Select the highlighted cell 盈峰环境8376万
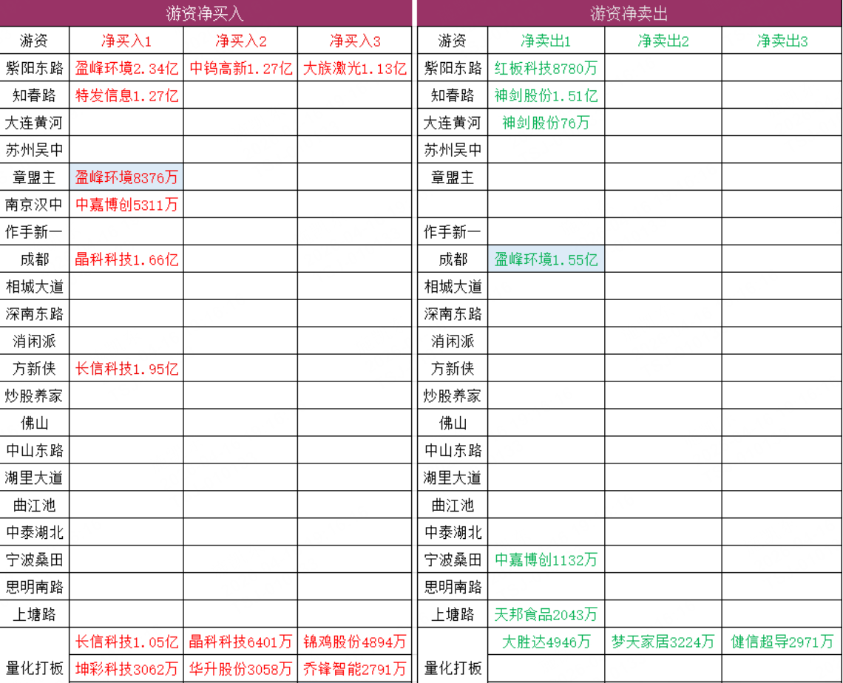The width and height of the screenshot is (843, 683). [x=126, y=177]
